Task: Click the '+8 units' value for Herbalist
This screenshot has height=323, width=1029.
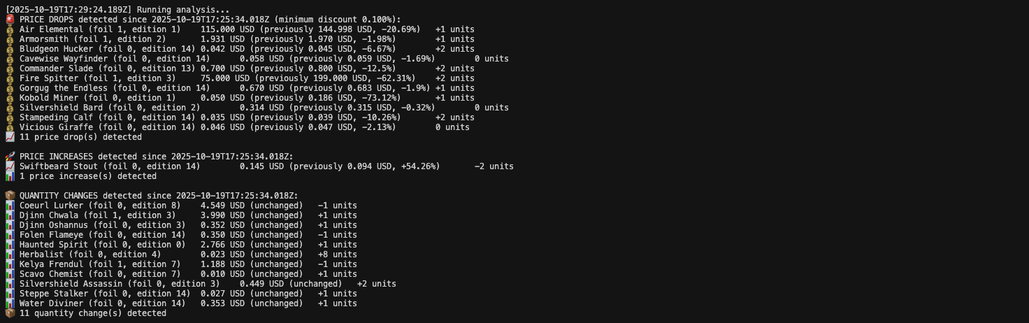Action: [x=337, y=254]
